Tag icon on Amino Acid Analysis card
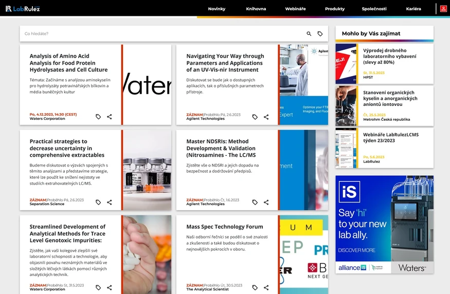 coord(98,117)
